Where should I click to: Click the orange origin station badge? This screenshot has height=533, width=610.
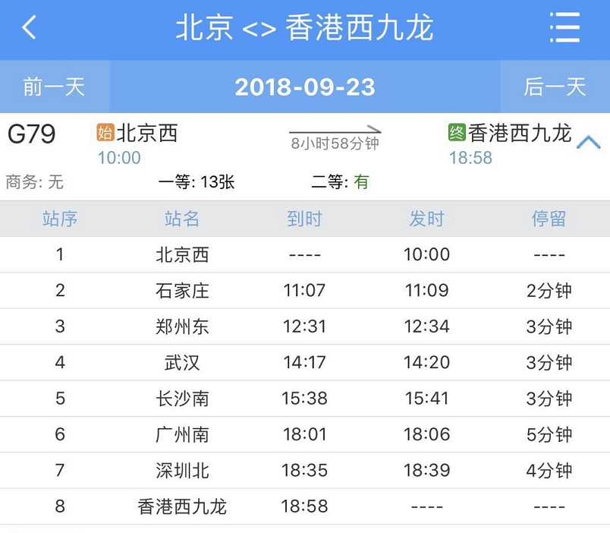[105, 134]
